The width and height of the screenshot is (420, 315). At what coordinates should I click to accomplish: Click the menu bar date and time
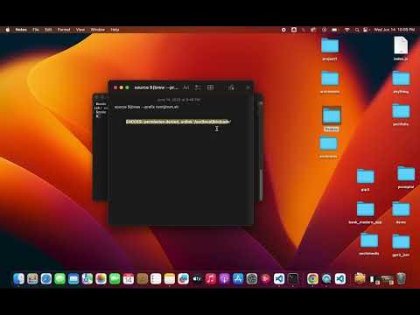(395, 30)
